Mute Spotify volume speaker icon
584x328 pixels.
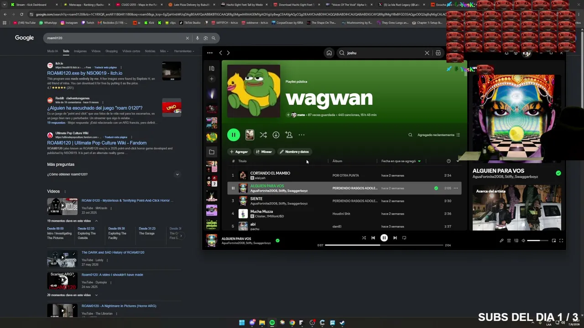[x=523, y=241]
